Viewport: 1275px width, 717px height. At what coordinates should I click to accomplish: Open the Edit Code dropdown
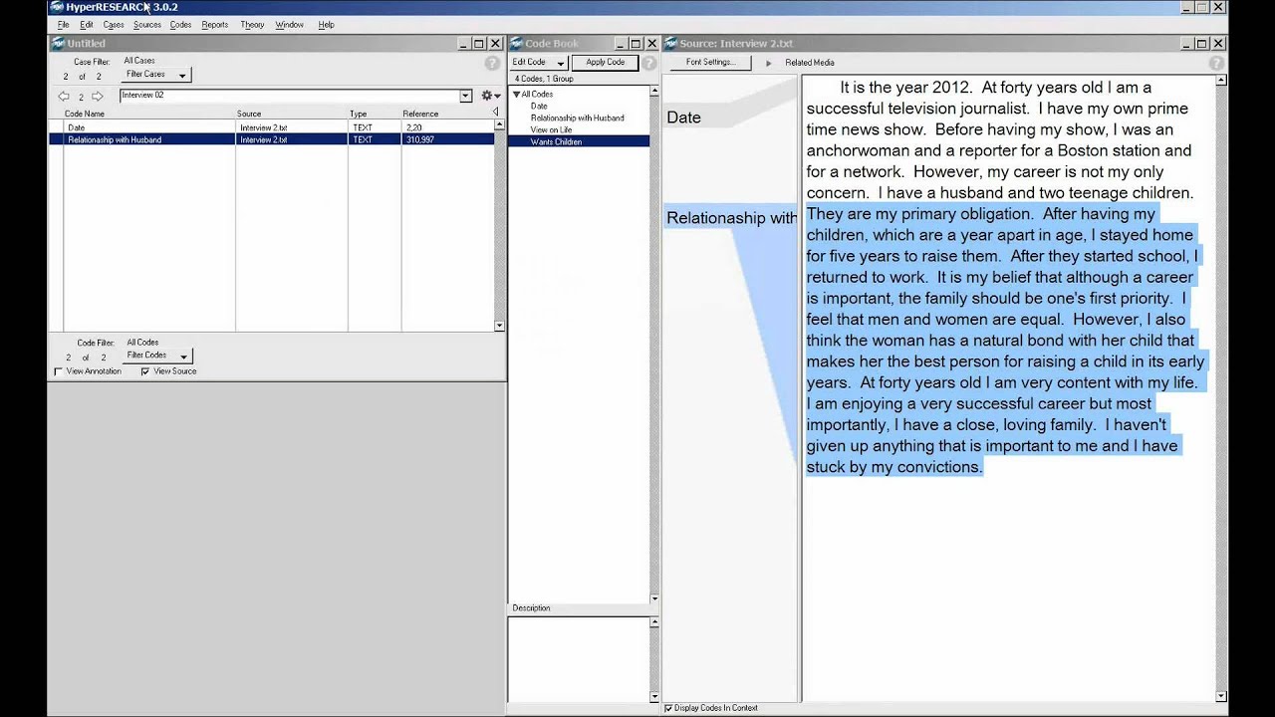click(x=538, y=63)
